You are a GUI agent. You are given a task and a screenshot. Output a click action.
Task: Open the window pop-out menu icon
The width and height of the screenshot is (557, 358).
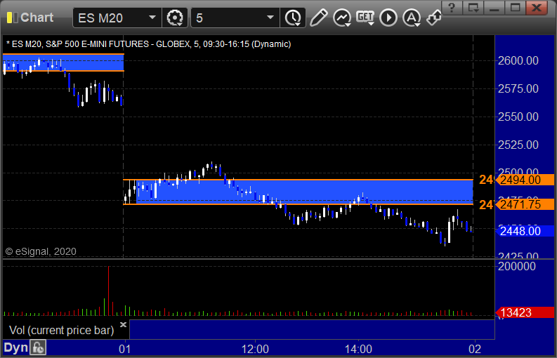[x=473, y=8]
